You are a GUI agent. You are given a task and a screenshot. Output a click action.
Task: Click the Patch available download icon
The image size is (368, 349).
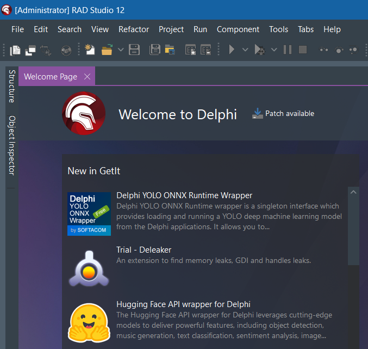[x=258, y=113]
